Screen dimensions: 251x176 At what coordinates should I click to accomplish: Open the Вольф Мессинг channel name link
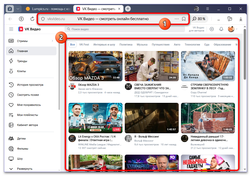(144, 141)
